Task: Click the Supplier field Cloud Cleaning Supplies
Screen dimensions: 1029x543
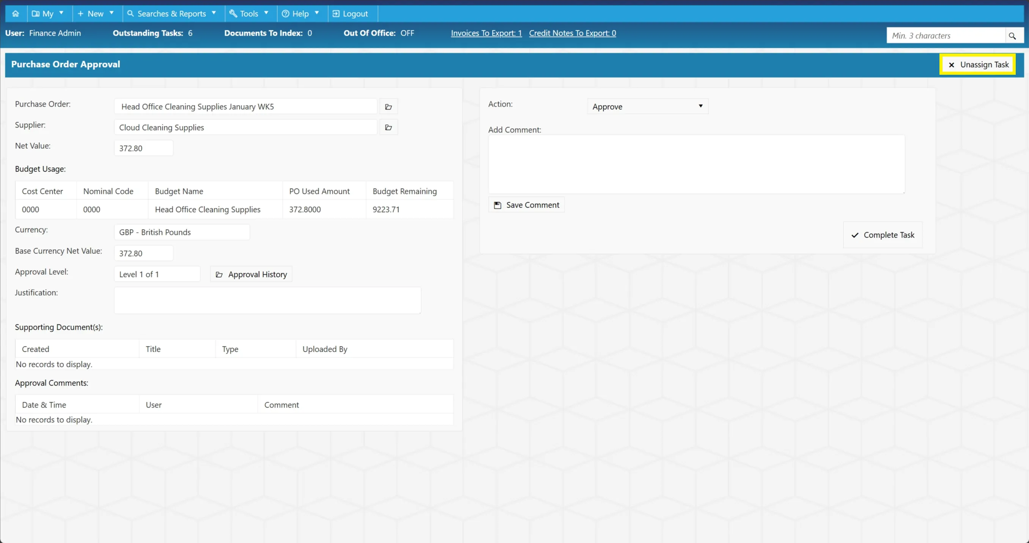Action: (x=245, y=127)
